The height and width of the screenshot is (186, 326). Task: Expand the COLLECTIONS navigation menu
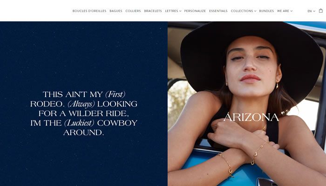pos(244,11)
